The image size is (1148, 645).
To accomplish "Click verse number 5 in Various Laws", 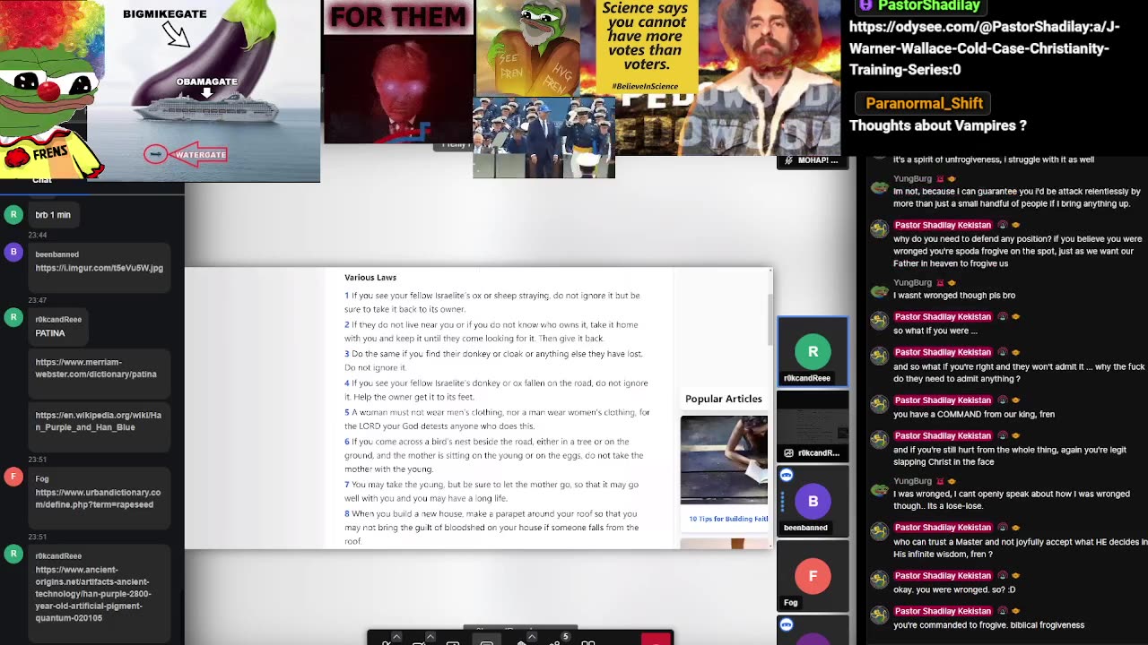I will coord(347,412).
